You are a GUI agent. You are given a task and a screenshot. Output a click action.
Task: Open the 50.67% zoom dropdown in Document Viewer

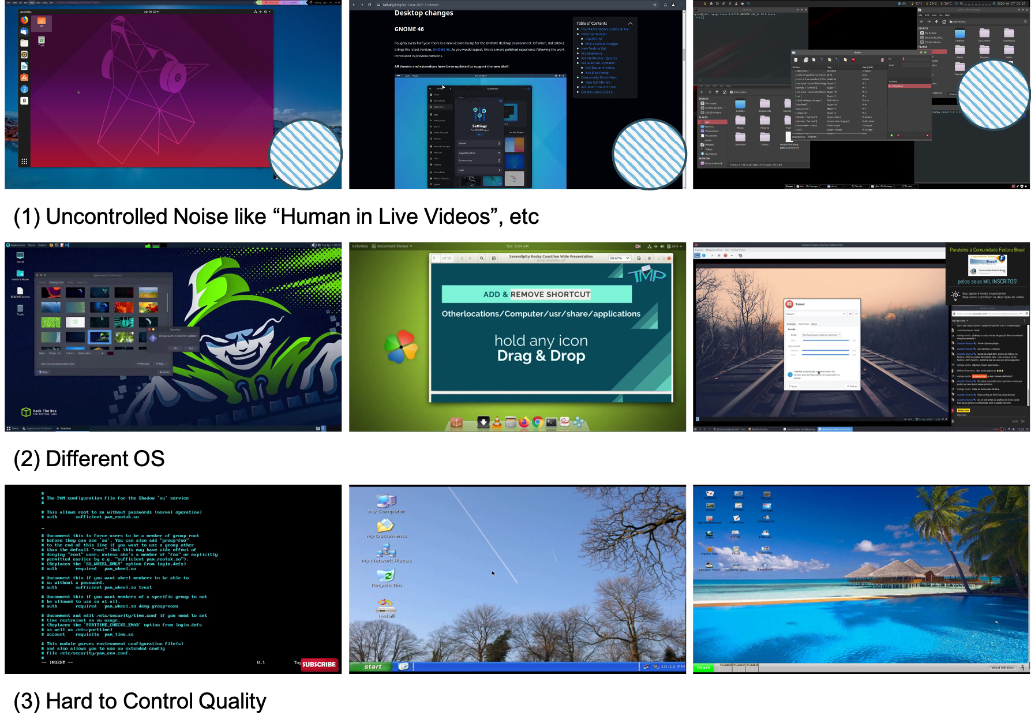[x=620, y=258]
